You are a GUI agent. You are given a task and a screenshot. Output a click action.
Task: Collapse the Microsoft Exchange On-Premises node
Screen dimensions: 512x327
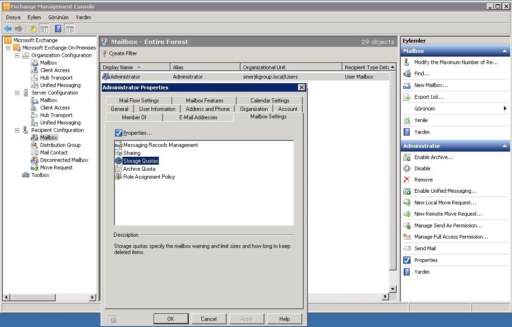tap(8, 48)
